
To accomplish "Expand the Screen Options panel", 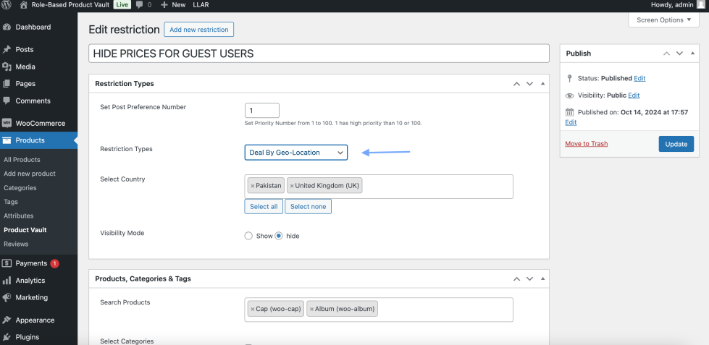I will click(x=663, y=20).
